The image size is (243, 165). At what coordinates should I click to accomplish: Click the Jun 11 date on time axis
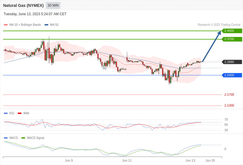(x=127, y=160)
